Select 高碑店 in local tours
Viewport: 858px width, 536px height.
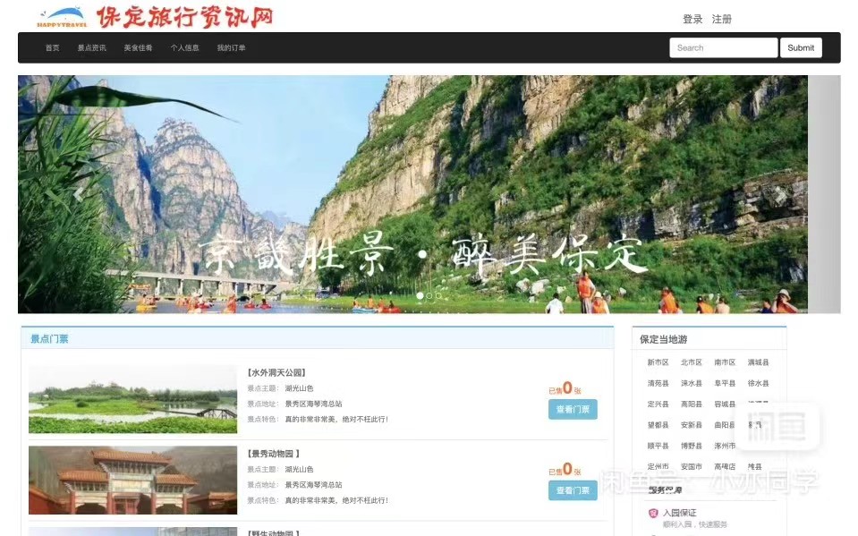pos(725,466)
